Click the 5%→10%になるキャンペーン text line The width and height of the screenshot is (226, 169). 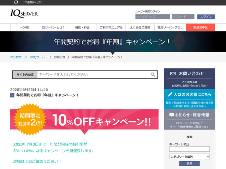click(54, 151)
